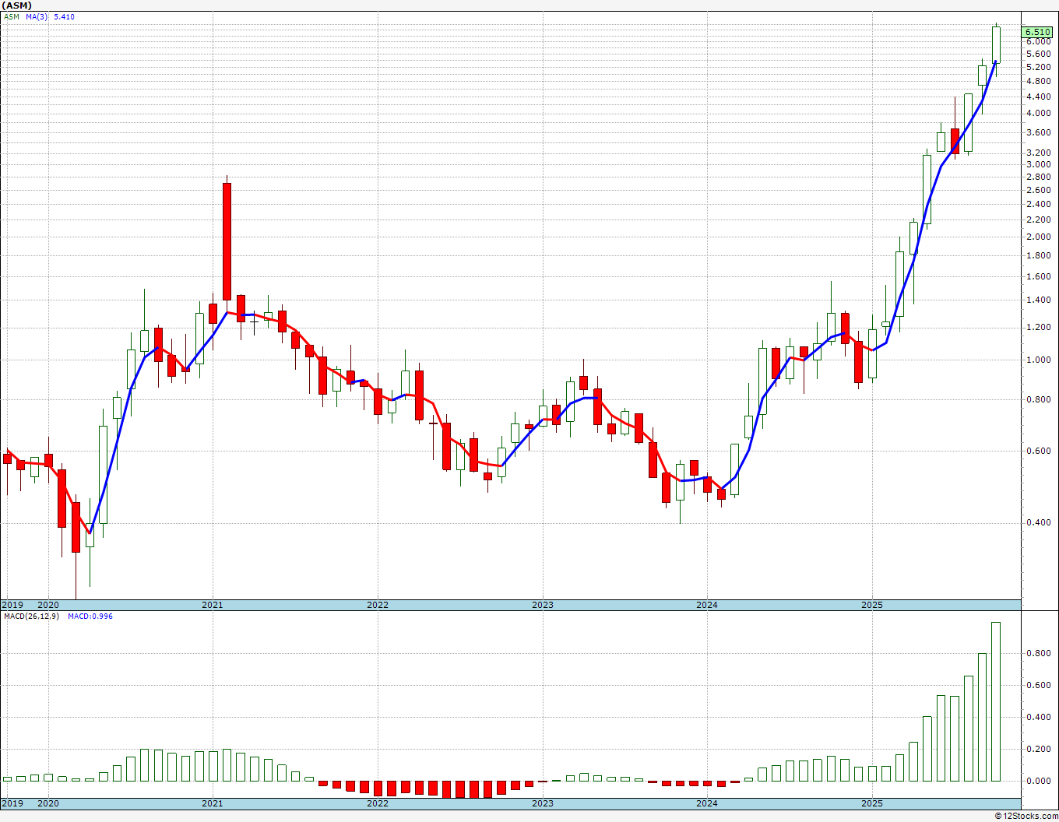Click the 2019 label on price timeline

12,605
